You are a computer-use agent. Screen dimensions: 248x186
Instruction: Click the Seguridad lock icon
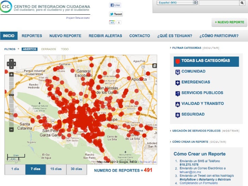tap(177, 115)
